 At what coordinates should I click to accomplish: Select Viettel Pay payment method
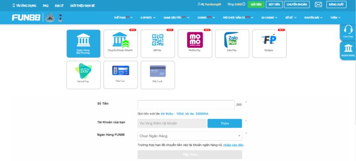[x=83, y=75]
